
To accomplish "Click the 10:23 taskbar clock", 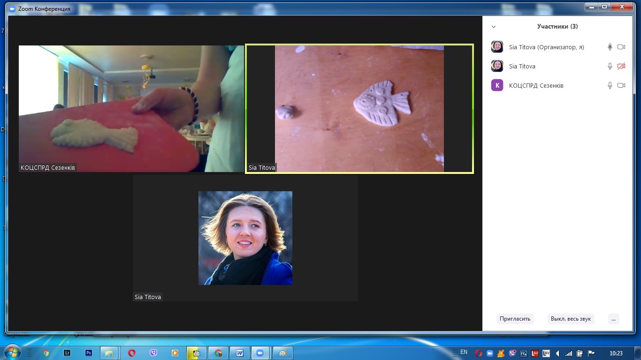I will click(x=616, y=353).
